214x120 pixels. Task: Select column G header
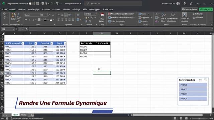pos(102,33)
